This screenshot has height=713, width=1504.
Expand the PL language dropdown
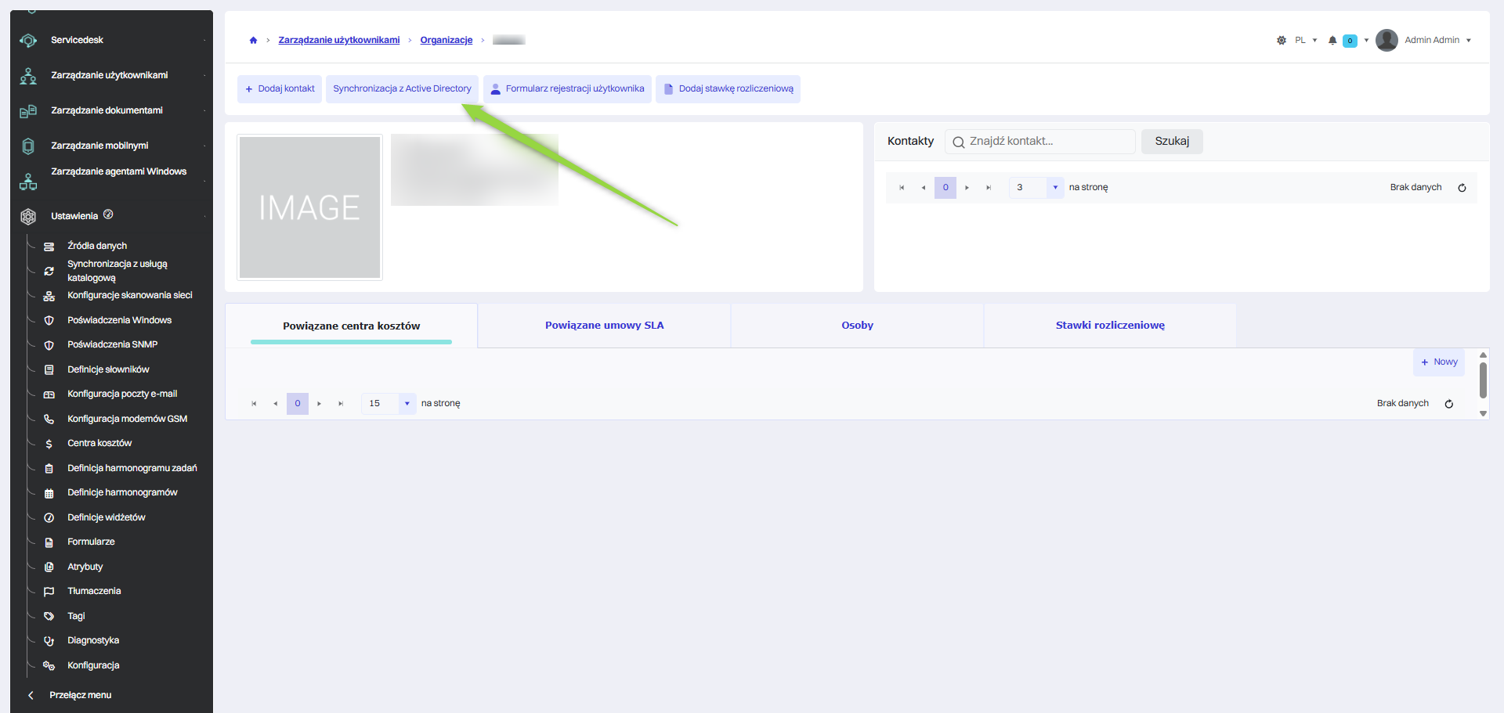[1306, 41]
